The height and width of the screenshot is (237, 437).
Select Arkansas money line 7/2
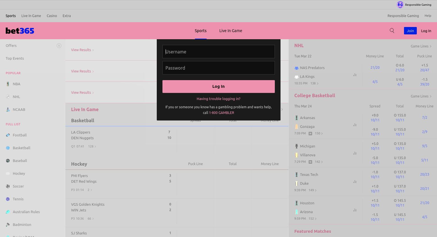click(424, 117)
